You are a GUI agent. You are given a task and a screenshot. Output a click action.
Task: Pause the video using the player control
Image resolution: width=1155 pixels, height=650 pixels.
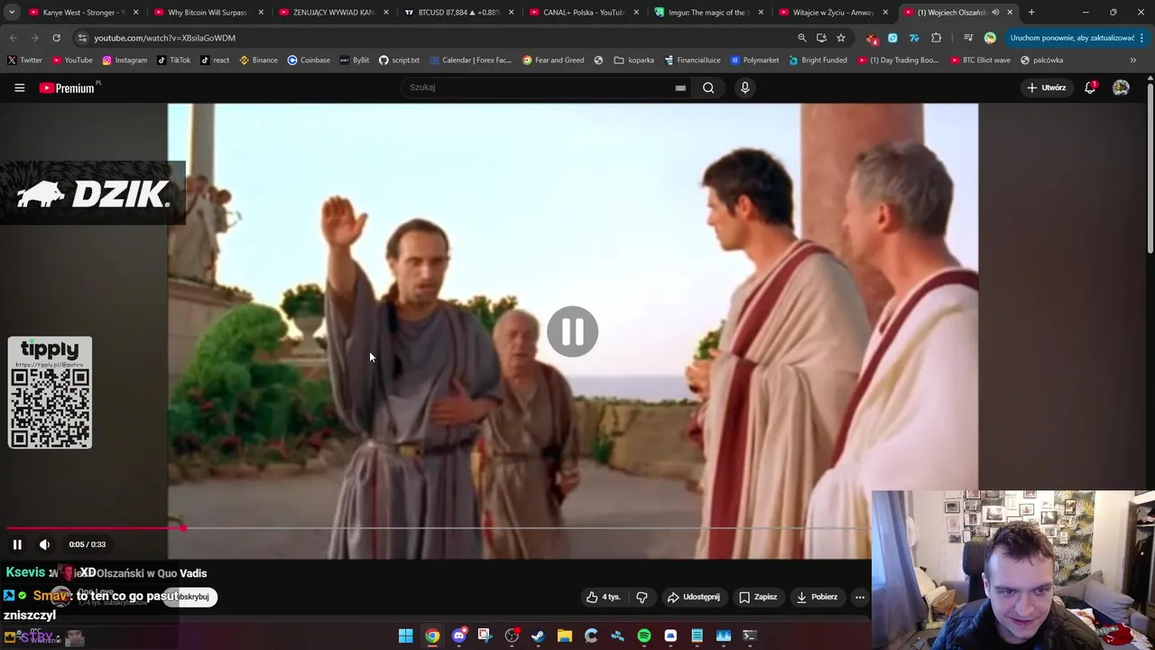(17, 544)
